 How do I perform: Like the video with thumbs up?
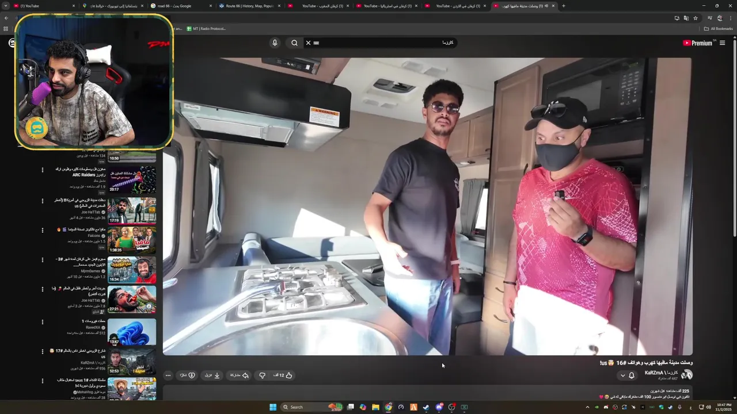click(x=283, y=375)
